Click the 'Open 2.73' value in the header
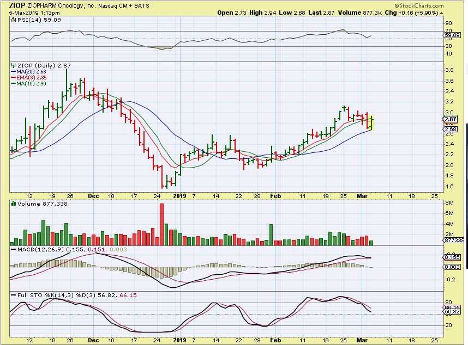 (232, 13)
